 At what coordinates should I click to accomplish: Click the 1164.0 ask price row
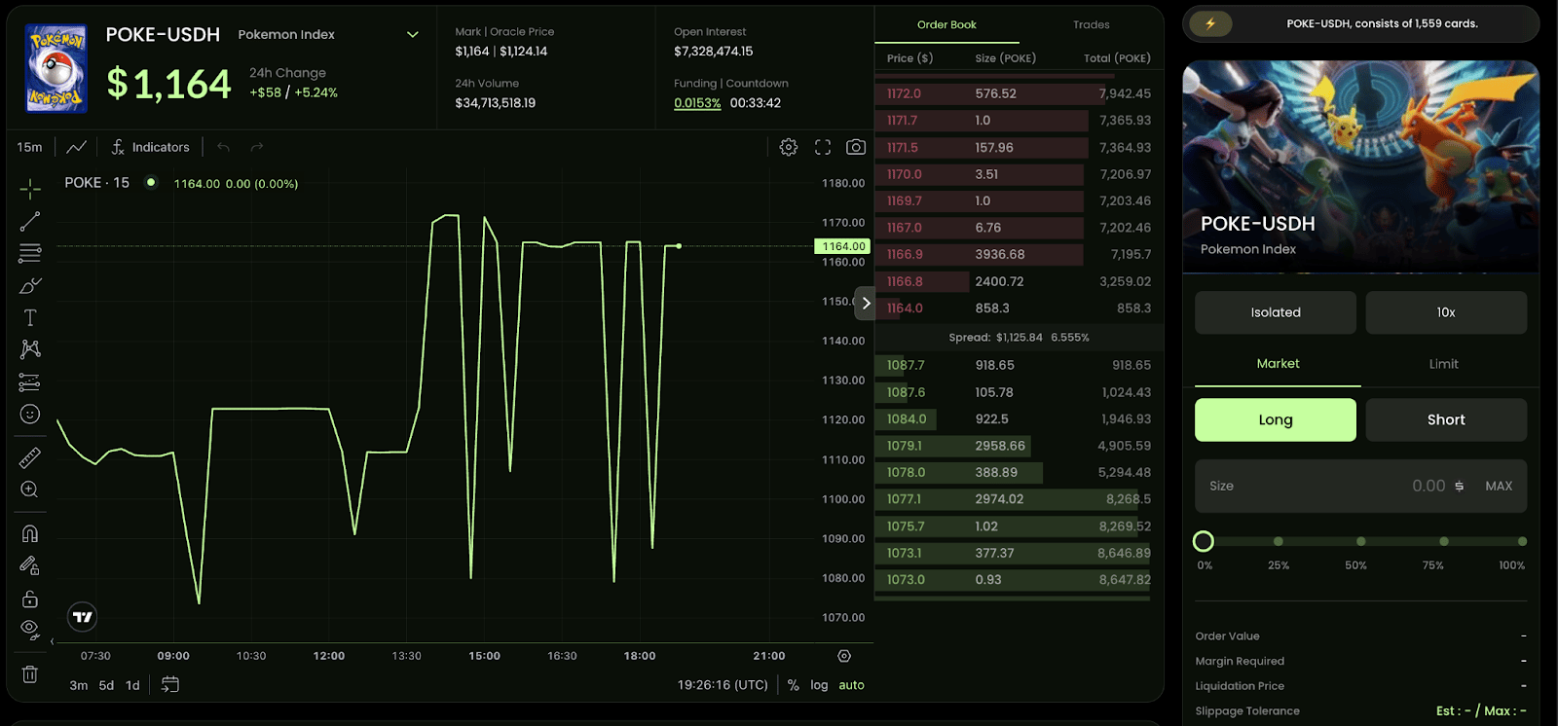1019,308
